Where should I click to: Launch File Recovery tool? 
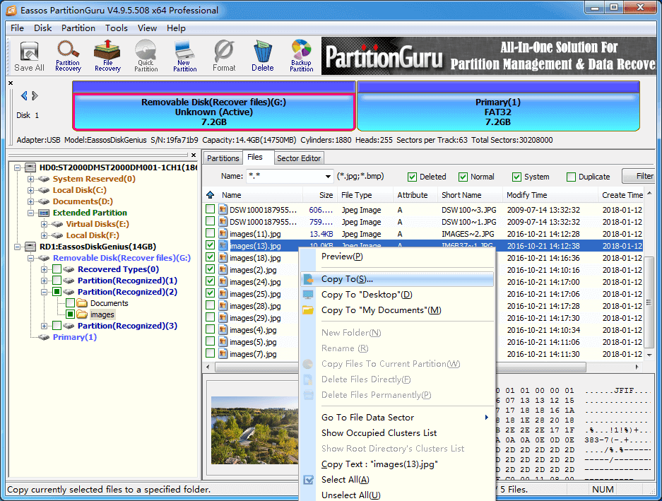coord(107,57)
